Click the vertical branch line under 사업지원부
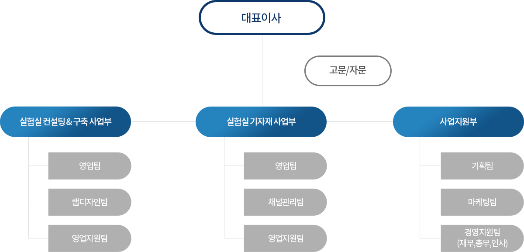 point(420,187)
